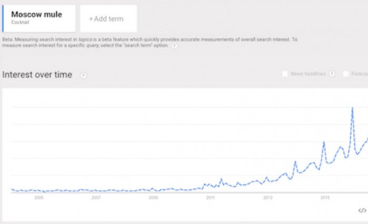This screenshot has height=224, width=368.
Task: Enable the News headlines checkbox
Action: (x=284, y=74)
